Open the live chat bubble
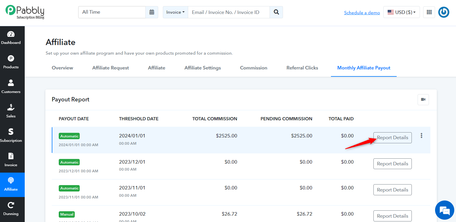Image resolution: width=456 pixels, height=222 pixels. tap(444, 210)
